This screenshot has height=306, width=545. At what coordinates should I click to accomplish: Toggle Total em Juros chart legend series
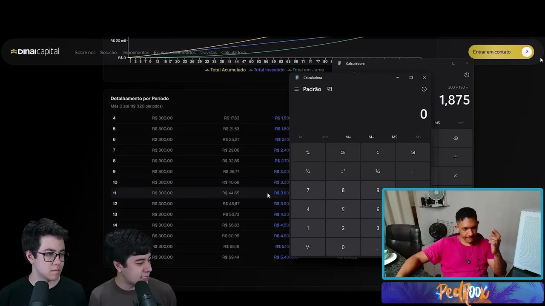(x=306, y=70)
